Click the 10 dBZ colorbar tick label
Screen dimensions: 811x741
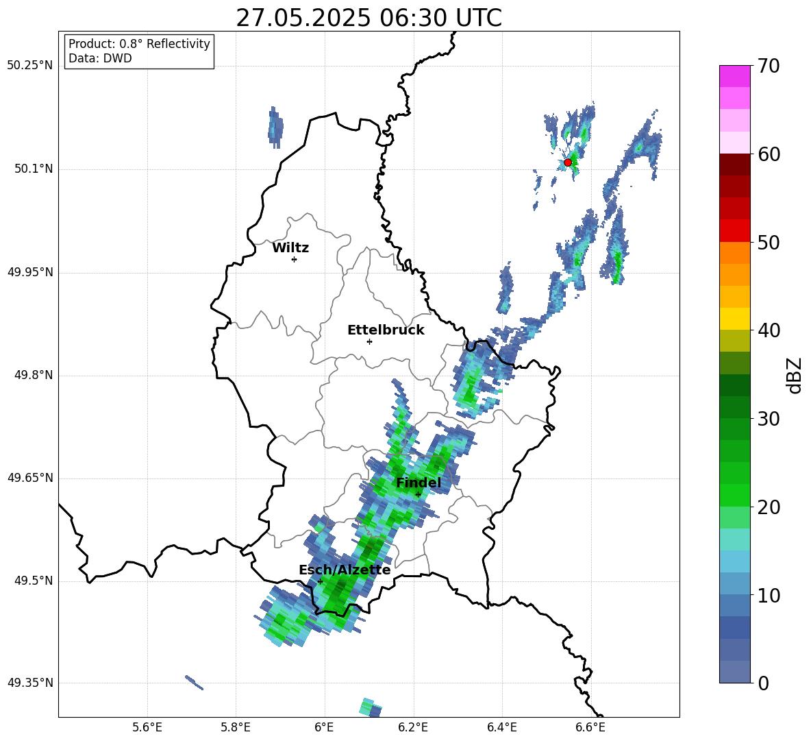coord(769,595)
